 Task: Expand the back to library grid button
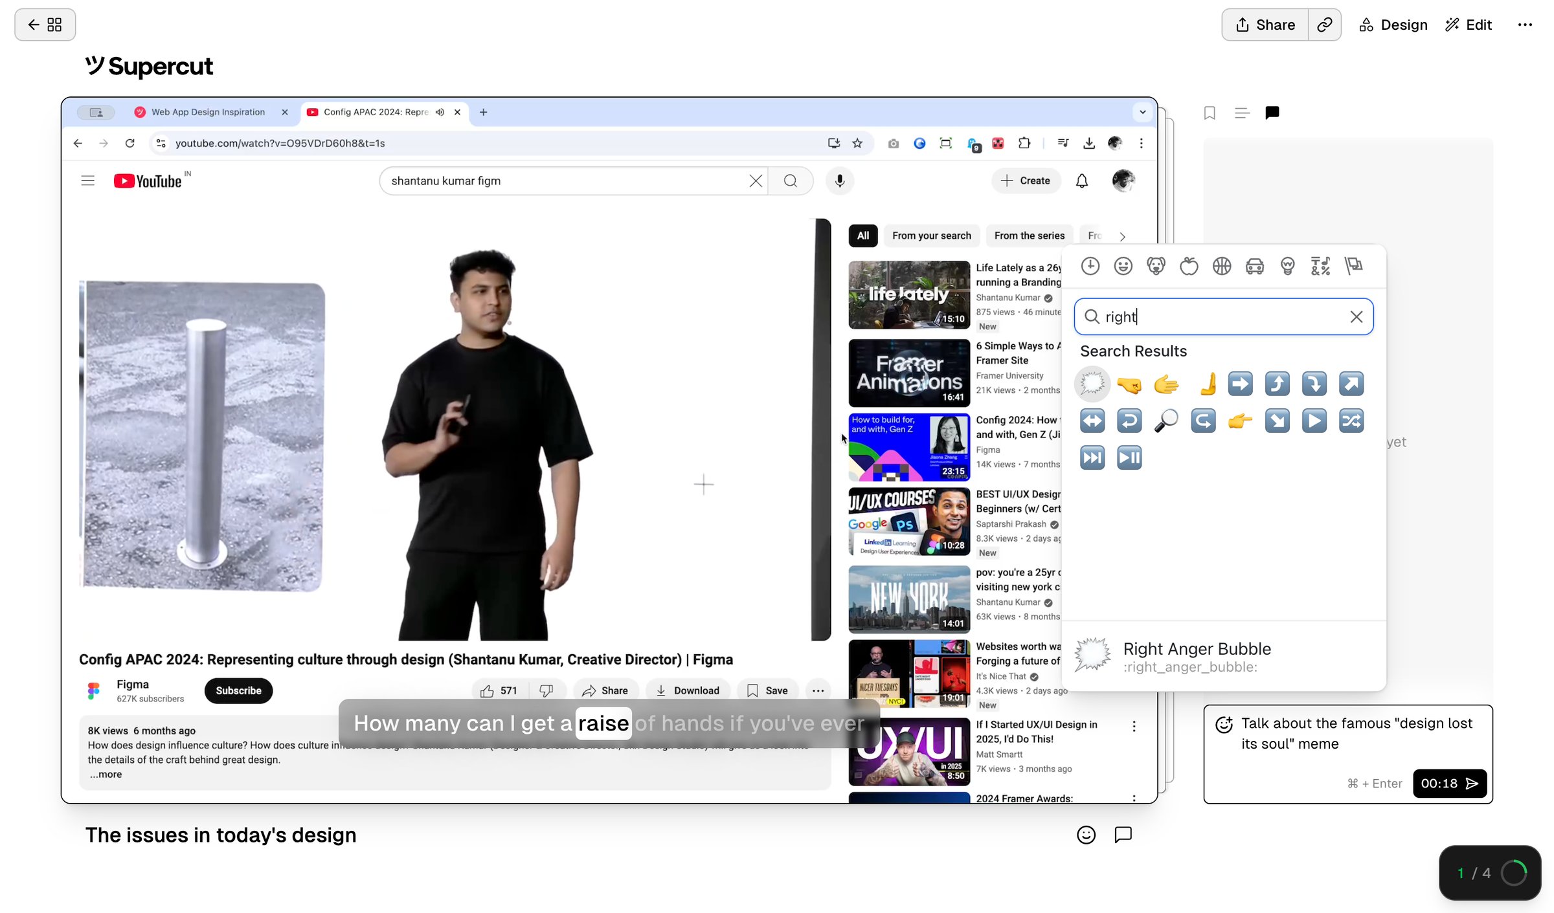[x=45, y=25]
